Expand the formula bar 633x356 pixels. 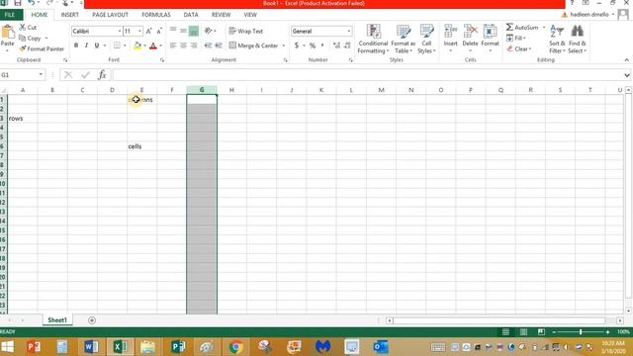point(626,75)
